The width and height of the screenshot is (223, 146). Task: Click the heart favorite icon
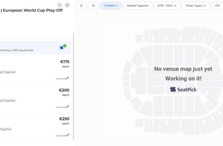tap(60, 5)
